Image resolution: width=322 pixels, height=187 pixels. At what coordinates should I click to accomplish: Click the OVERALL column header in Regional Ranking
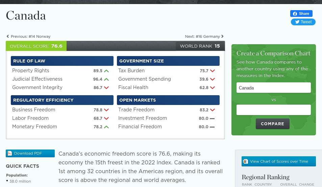tap(289, 185)
